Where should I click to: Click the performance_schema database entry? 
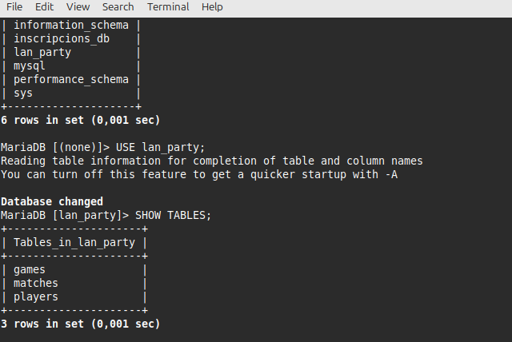(71, 79)
